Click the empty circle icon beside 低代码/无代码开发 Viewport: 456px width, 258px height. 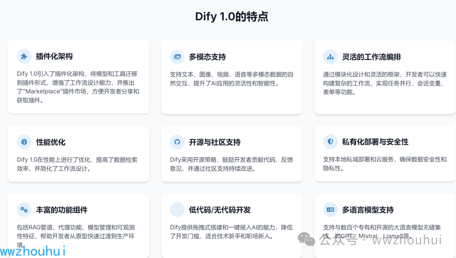[x=177, y=210]
